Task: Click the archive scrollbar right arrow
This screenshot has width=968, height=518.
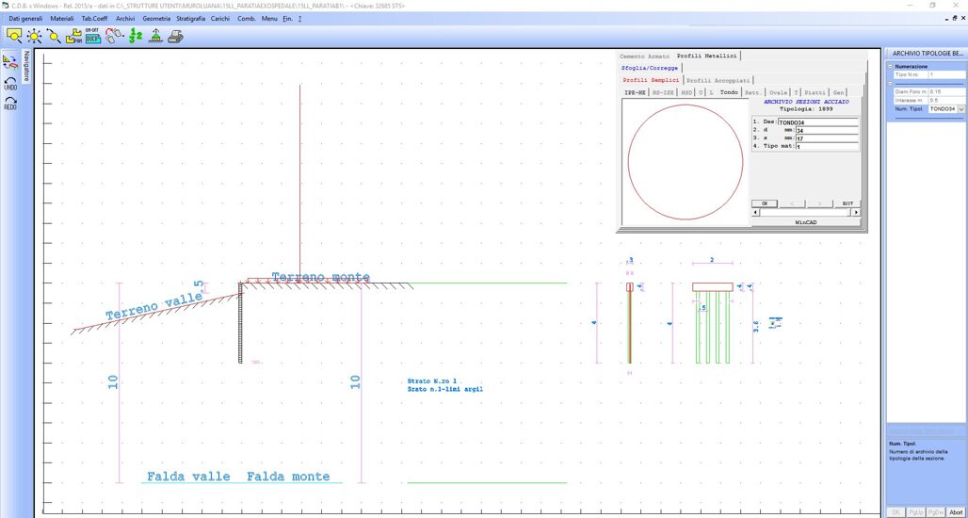Action: (856, 213)
